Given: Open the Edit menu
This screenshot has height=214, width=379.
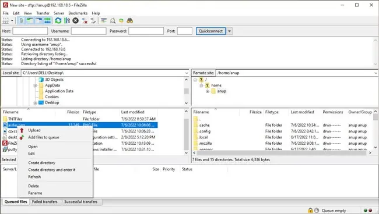Looking at the screenshot, I should 16,13.
